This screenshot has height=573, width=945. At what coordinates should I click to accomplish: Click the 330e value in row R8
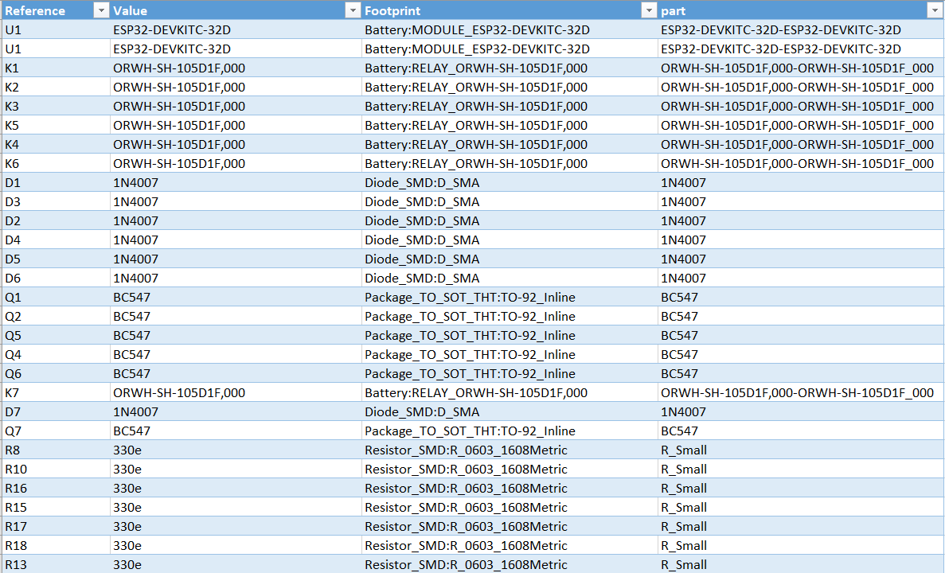click(x=127, y=450)
